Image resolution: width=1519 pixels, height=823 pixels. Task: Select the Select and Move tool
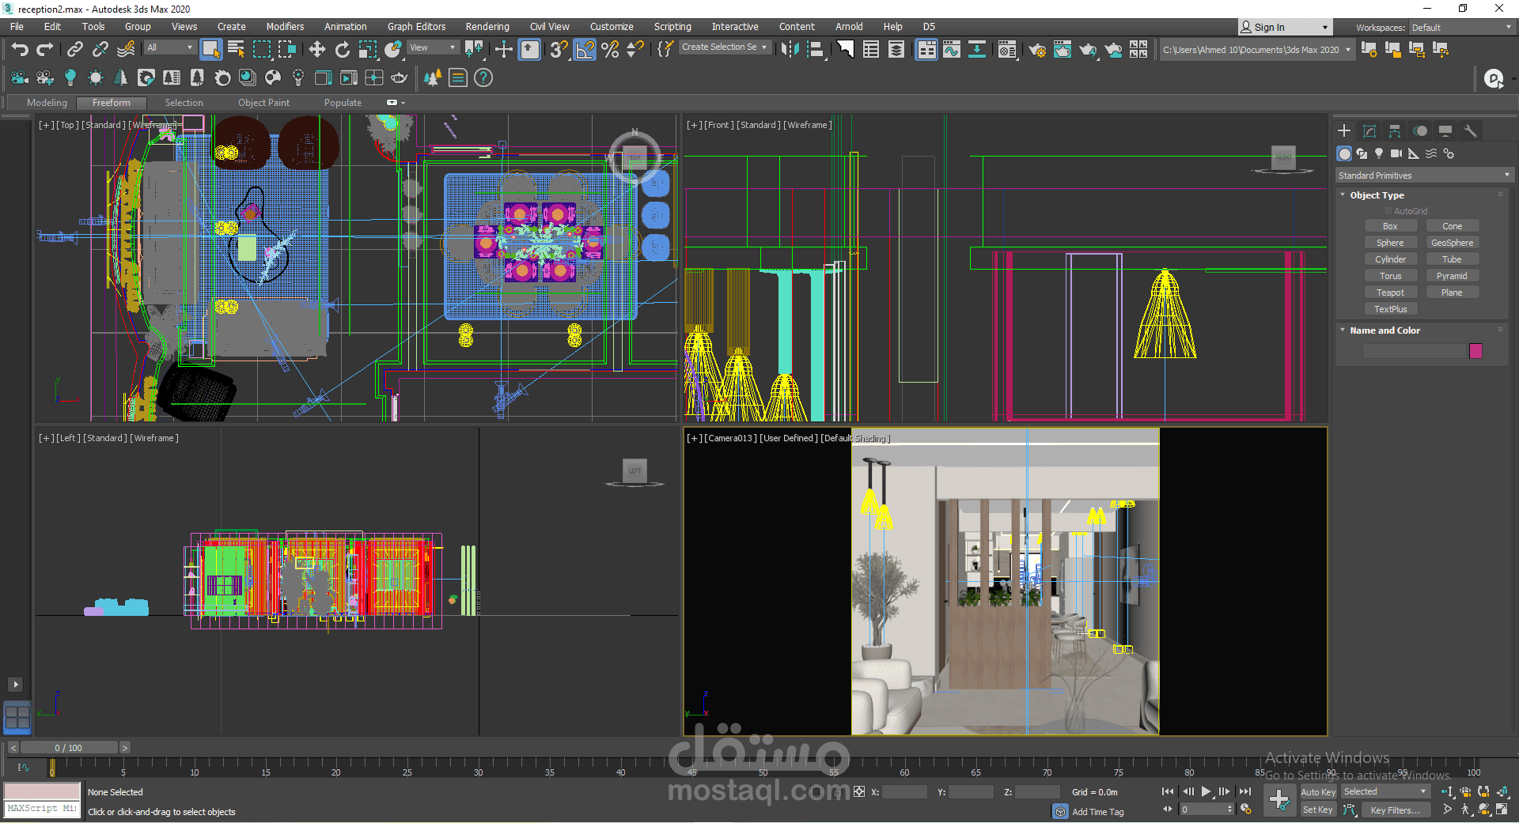[x=316, y=50]
